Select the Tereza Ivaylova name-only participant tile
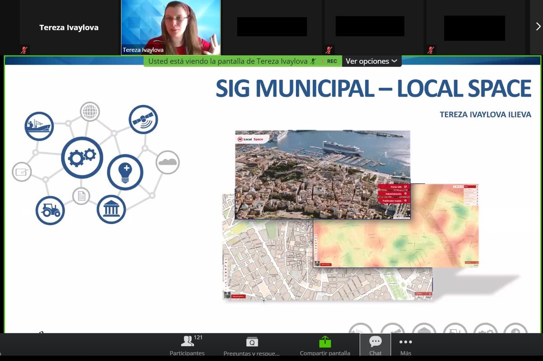 point(69,27)
